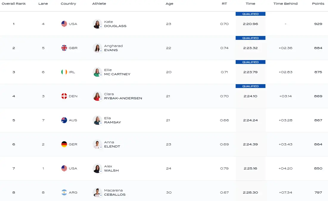This screenshot has width=328, height=201.
Task: Click the Great Britain flag icon
Action: click(64, 48)
